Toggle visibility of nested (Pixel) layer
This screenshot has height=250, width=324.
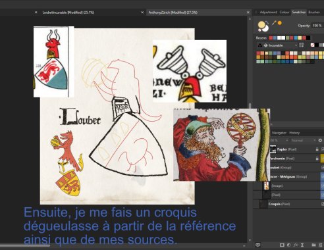pos(323,195)
